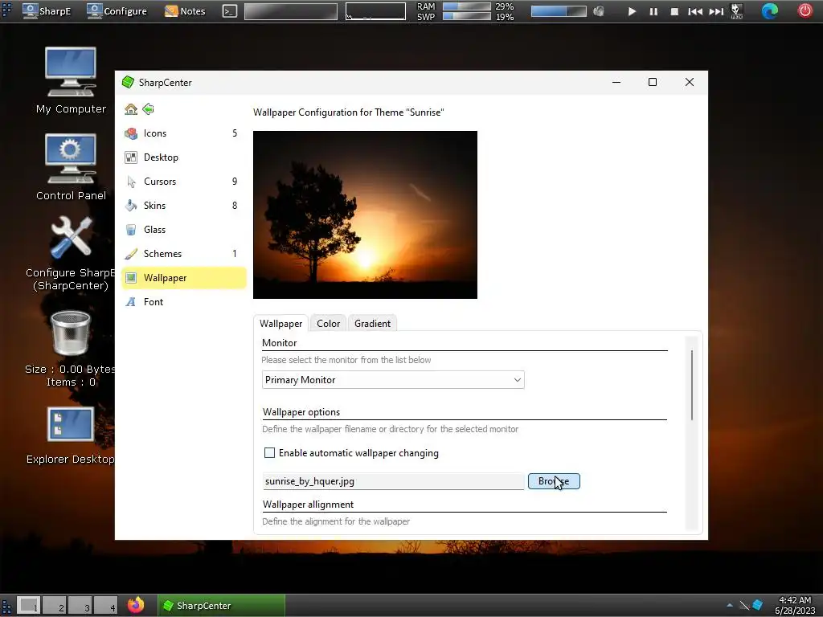
Task: Switch to the Color tab
Action: point(328,324)
